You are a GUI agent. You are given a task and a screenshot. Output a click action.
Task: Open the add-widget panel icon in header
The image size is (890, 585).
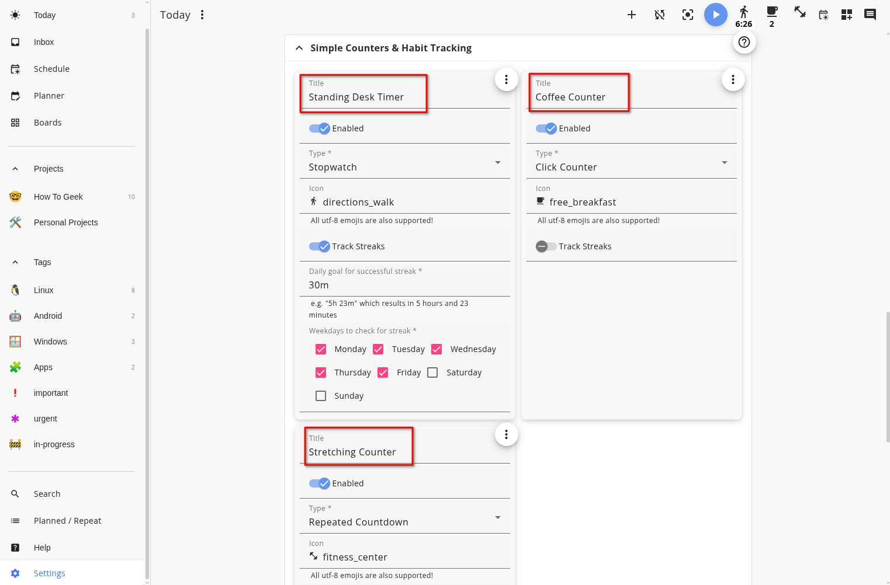pyautogui.click(x=847, y=15)
